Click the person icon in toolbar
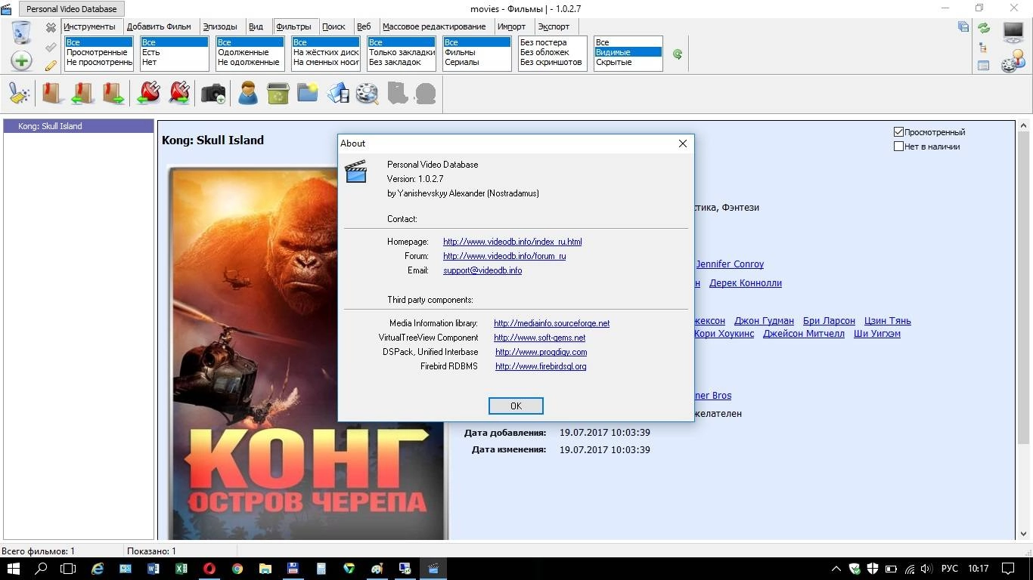This screenshot has height=580, width=1033. point(247,94)
